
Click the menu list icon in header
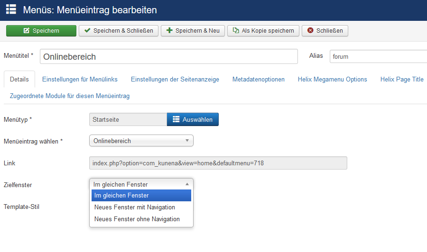click(11, 9)
